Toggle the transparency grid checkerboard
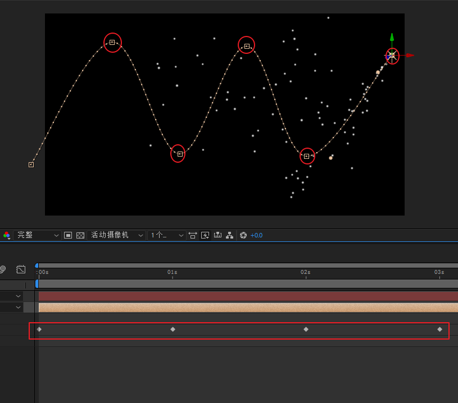This screenshot has height=403, width=458. [80, 235]
